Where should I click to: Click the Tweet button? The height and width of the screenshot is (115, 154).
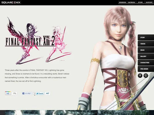click(x=40, y=94)
